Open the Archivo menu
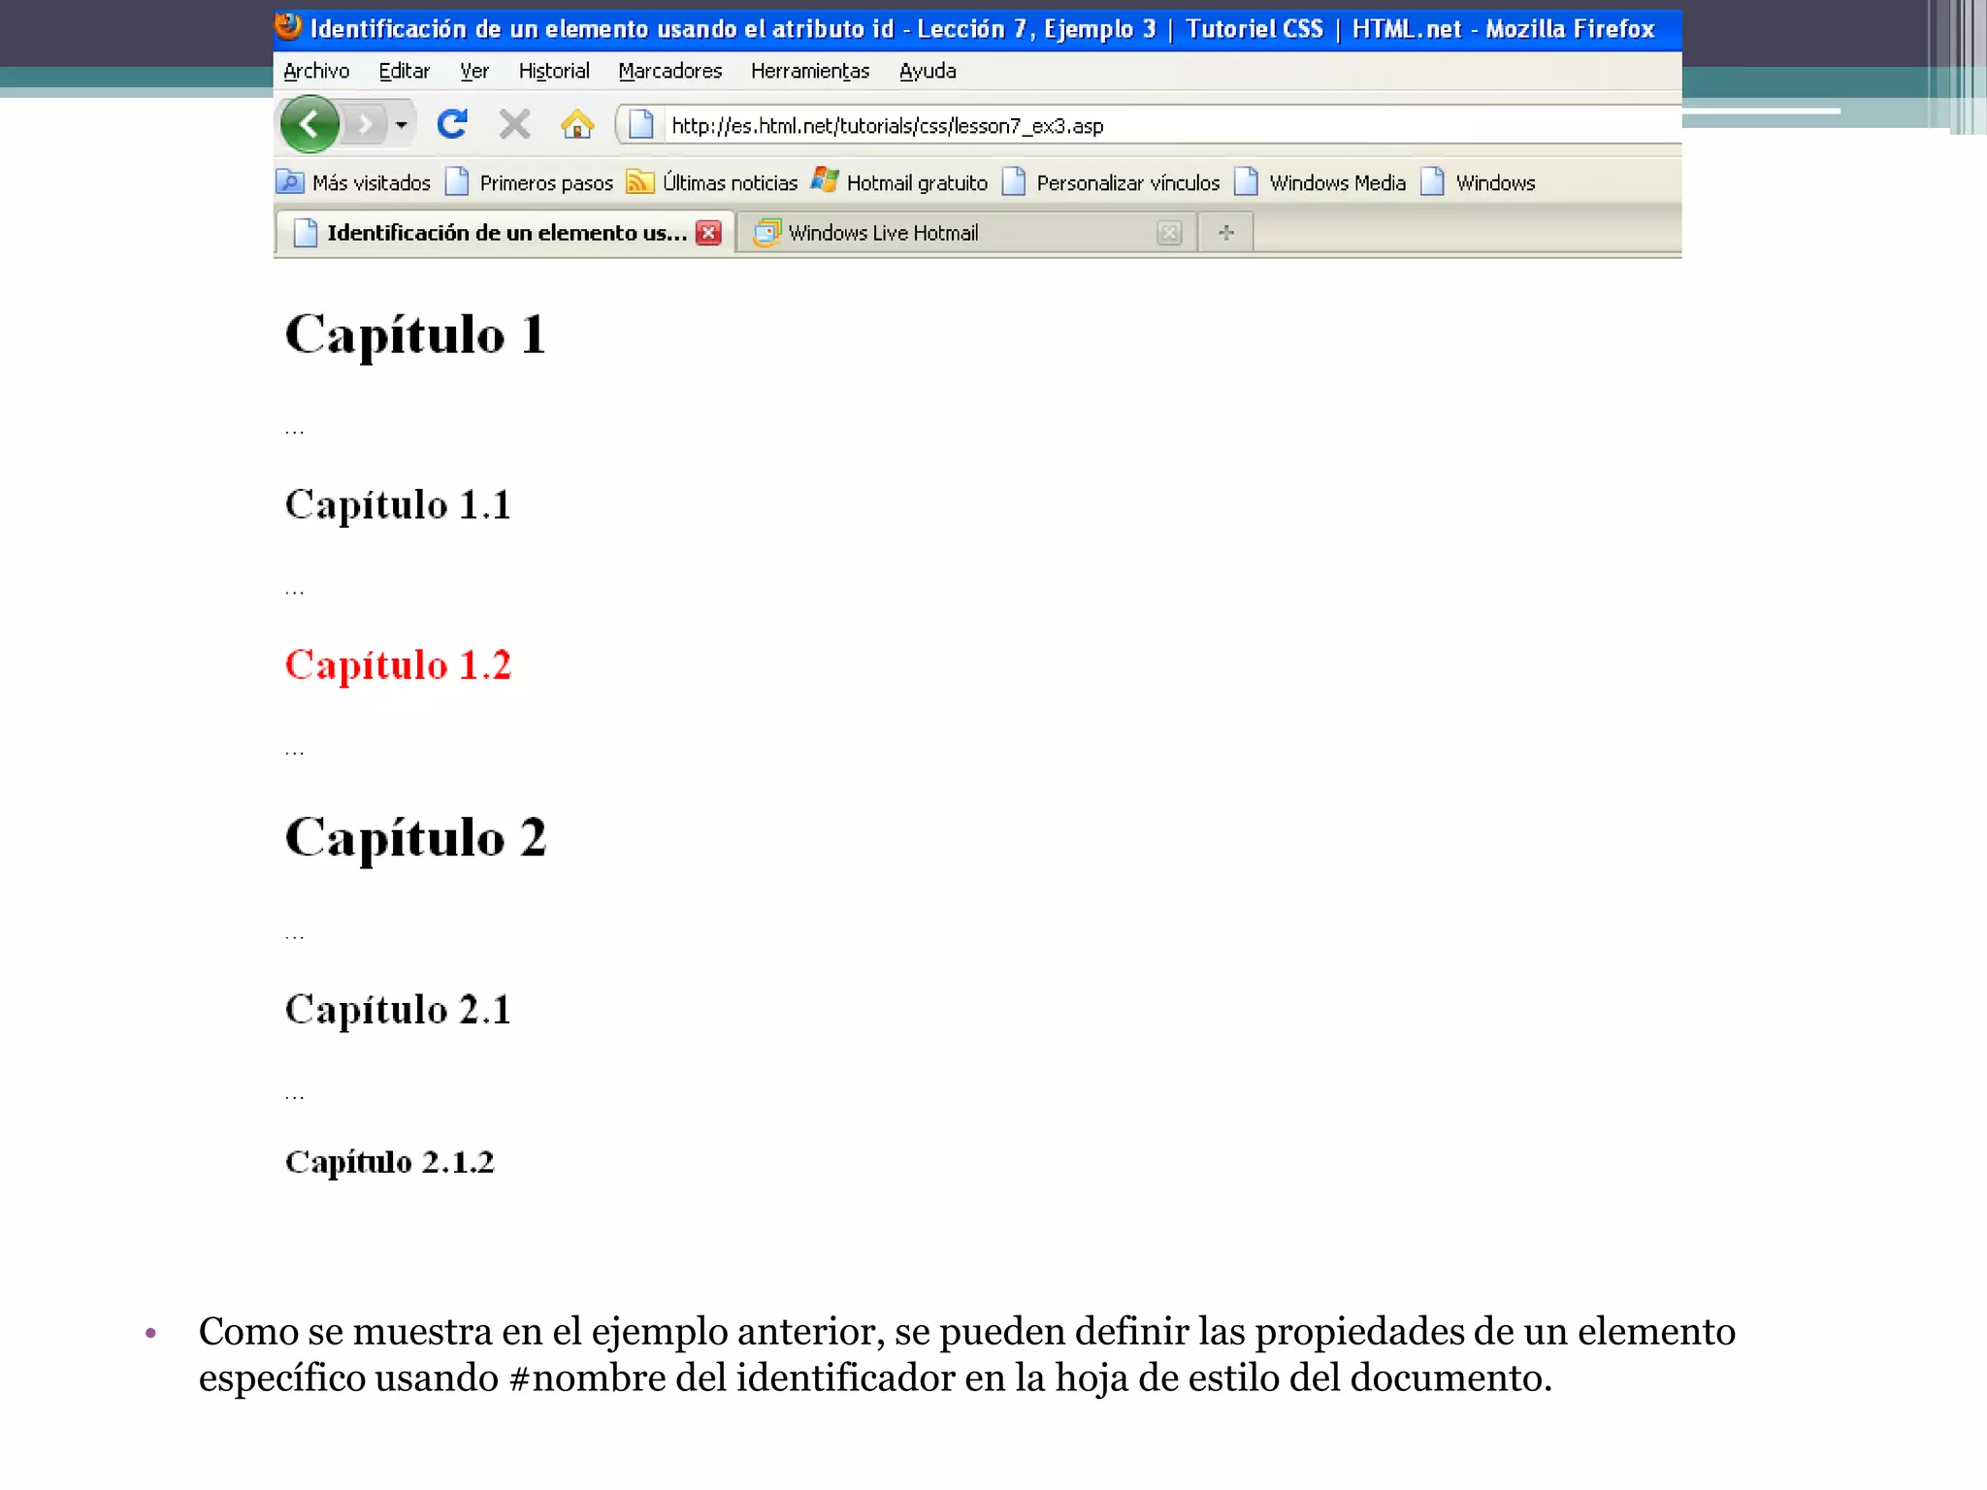Viewport: 1987px width, 1490px height. 316,71
